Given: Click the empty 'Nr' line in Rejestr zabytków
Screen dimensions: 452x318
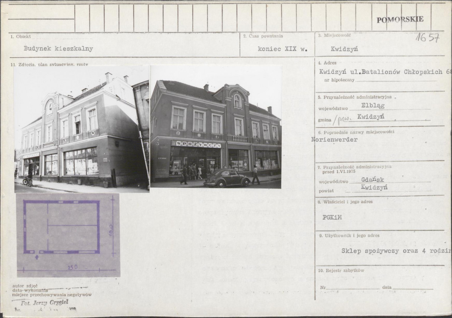Looking at the screenshot, I should (353, 287).
